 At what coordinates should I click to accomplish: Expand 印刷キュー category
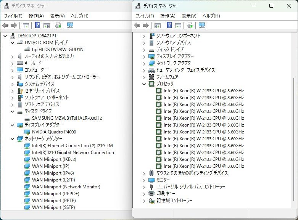[144, 194]
